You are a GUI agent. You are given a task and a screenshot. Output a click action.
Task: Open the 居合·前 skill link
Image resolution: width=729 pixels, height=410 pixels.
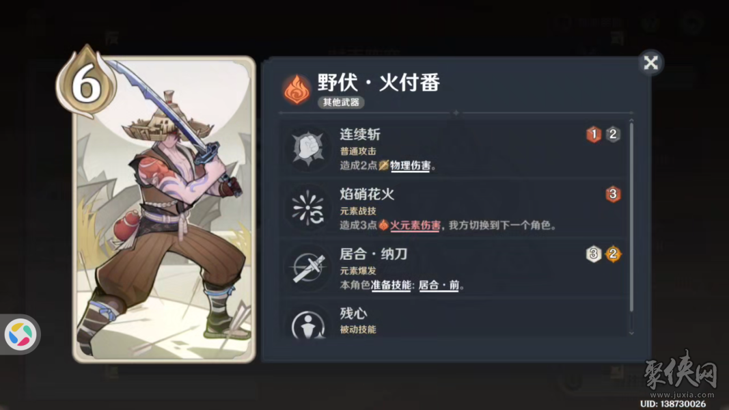pos(439,285)
